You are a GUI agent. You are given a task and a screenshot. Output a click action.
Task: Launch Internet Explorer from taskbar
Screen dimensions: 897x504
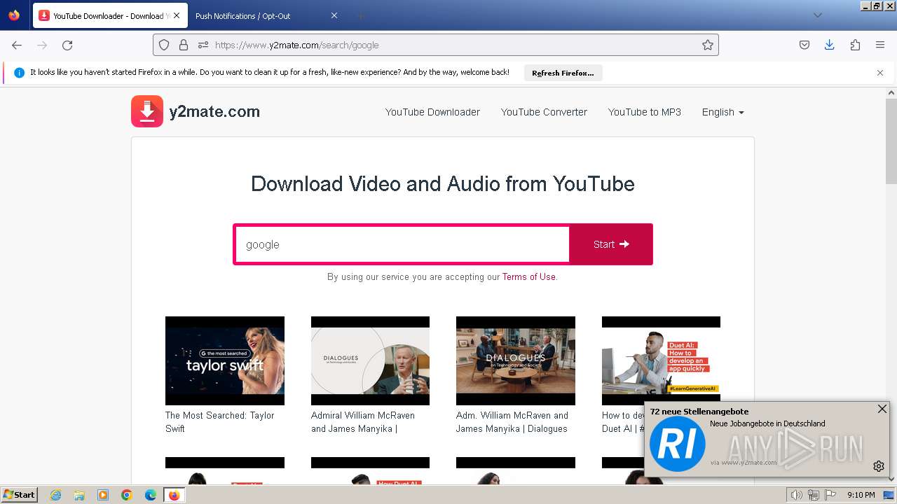point(55,495)
